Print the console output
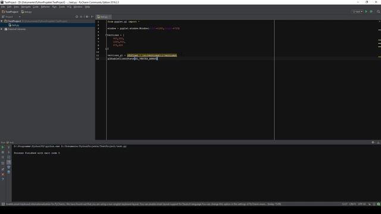Image resolution: width=381 pixels, height=214 pixels. pos(9,167)
